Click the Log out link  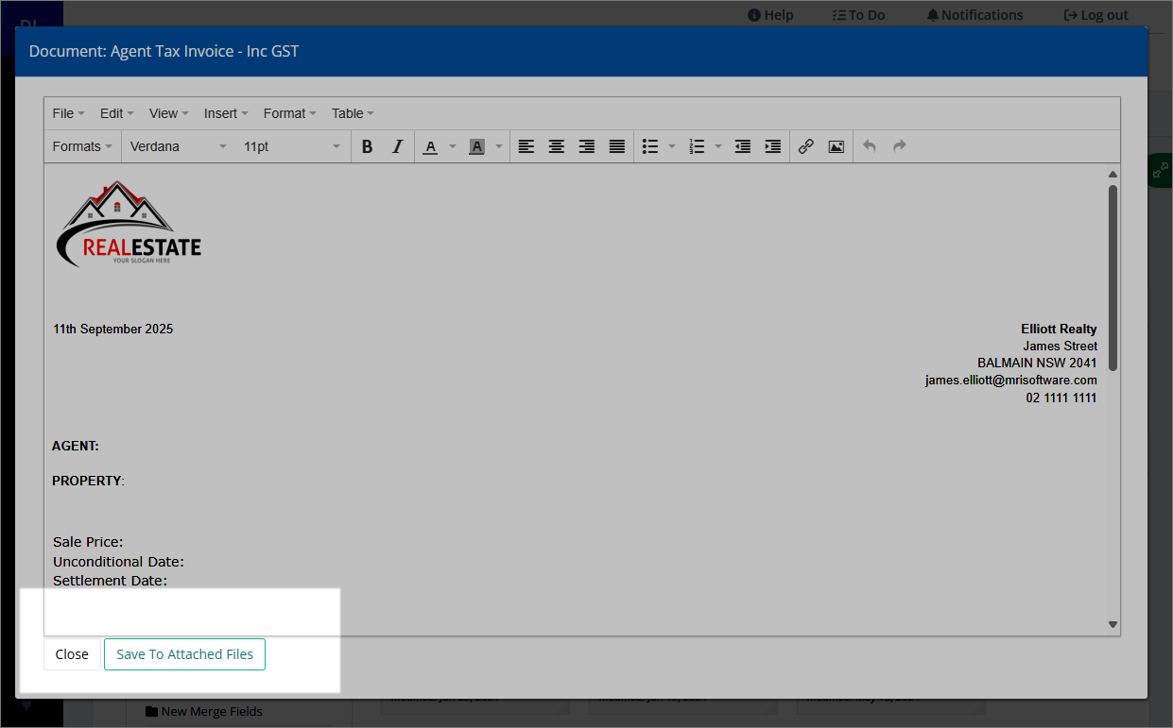click(x=1096, y=15)
